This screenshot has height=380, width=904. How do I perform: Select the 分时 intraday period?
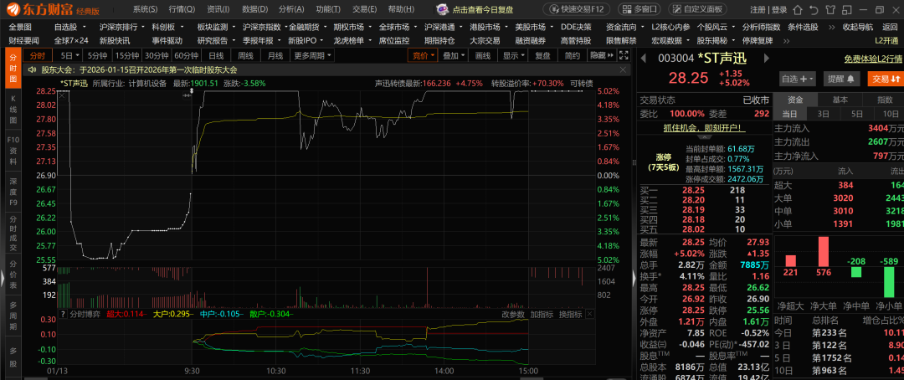[x=38, y=55]
